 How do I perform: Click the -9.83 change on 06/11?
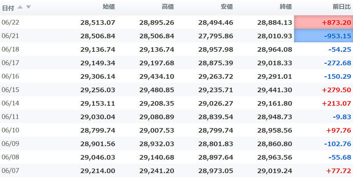[x=342, y=117]
